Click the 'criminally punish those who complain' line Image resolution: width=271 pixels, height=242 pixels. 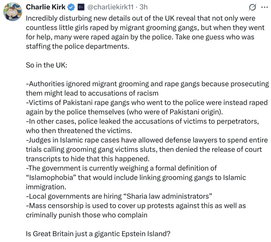click(87, 215)
